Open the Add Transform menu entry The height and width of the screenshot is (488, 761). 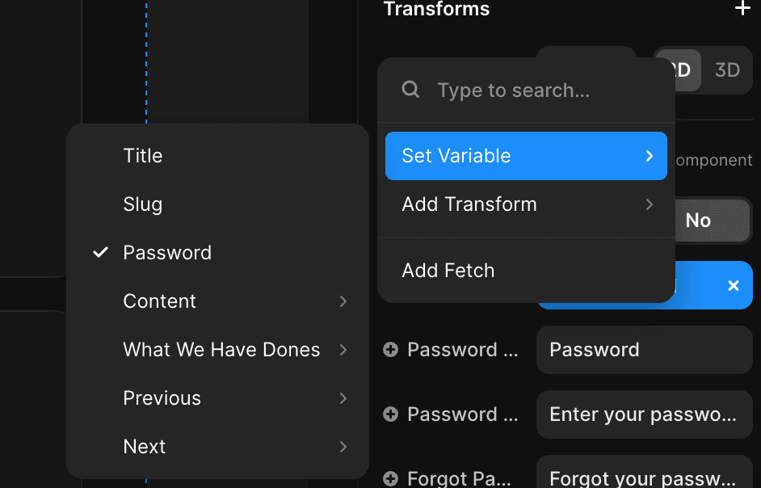pos(526,204)
